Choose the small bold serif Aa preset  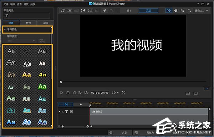[x=42, y=63]
